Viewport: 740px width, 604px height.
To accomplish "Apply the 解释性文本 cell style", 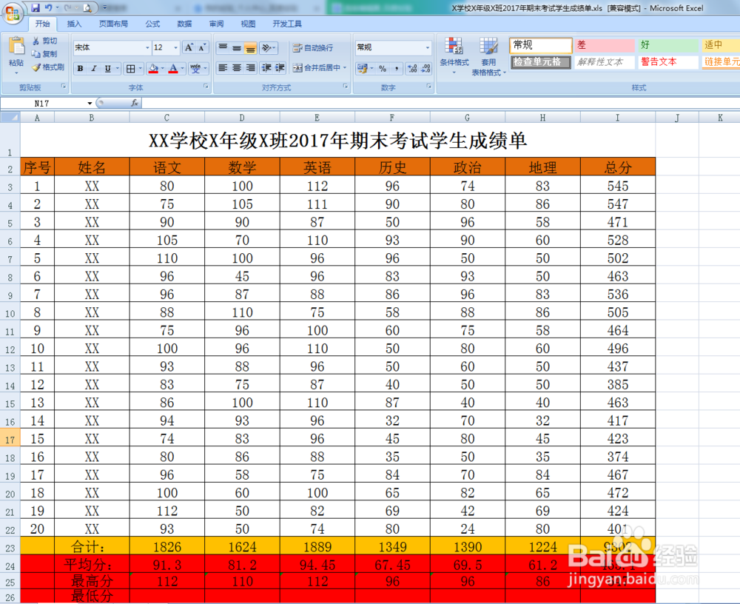I will click(605, 62).
